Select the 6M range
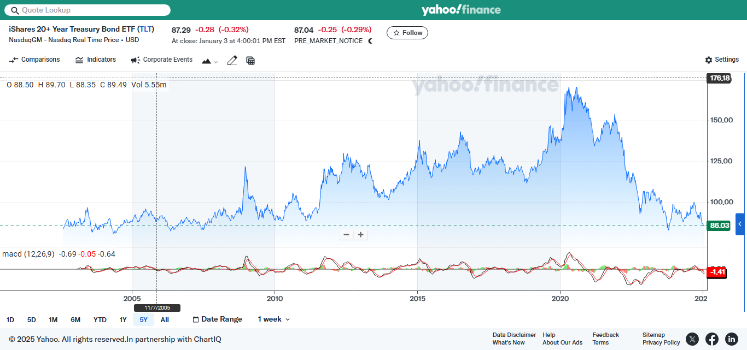The image size is (747, 350). (x=75, y=320)
